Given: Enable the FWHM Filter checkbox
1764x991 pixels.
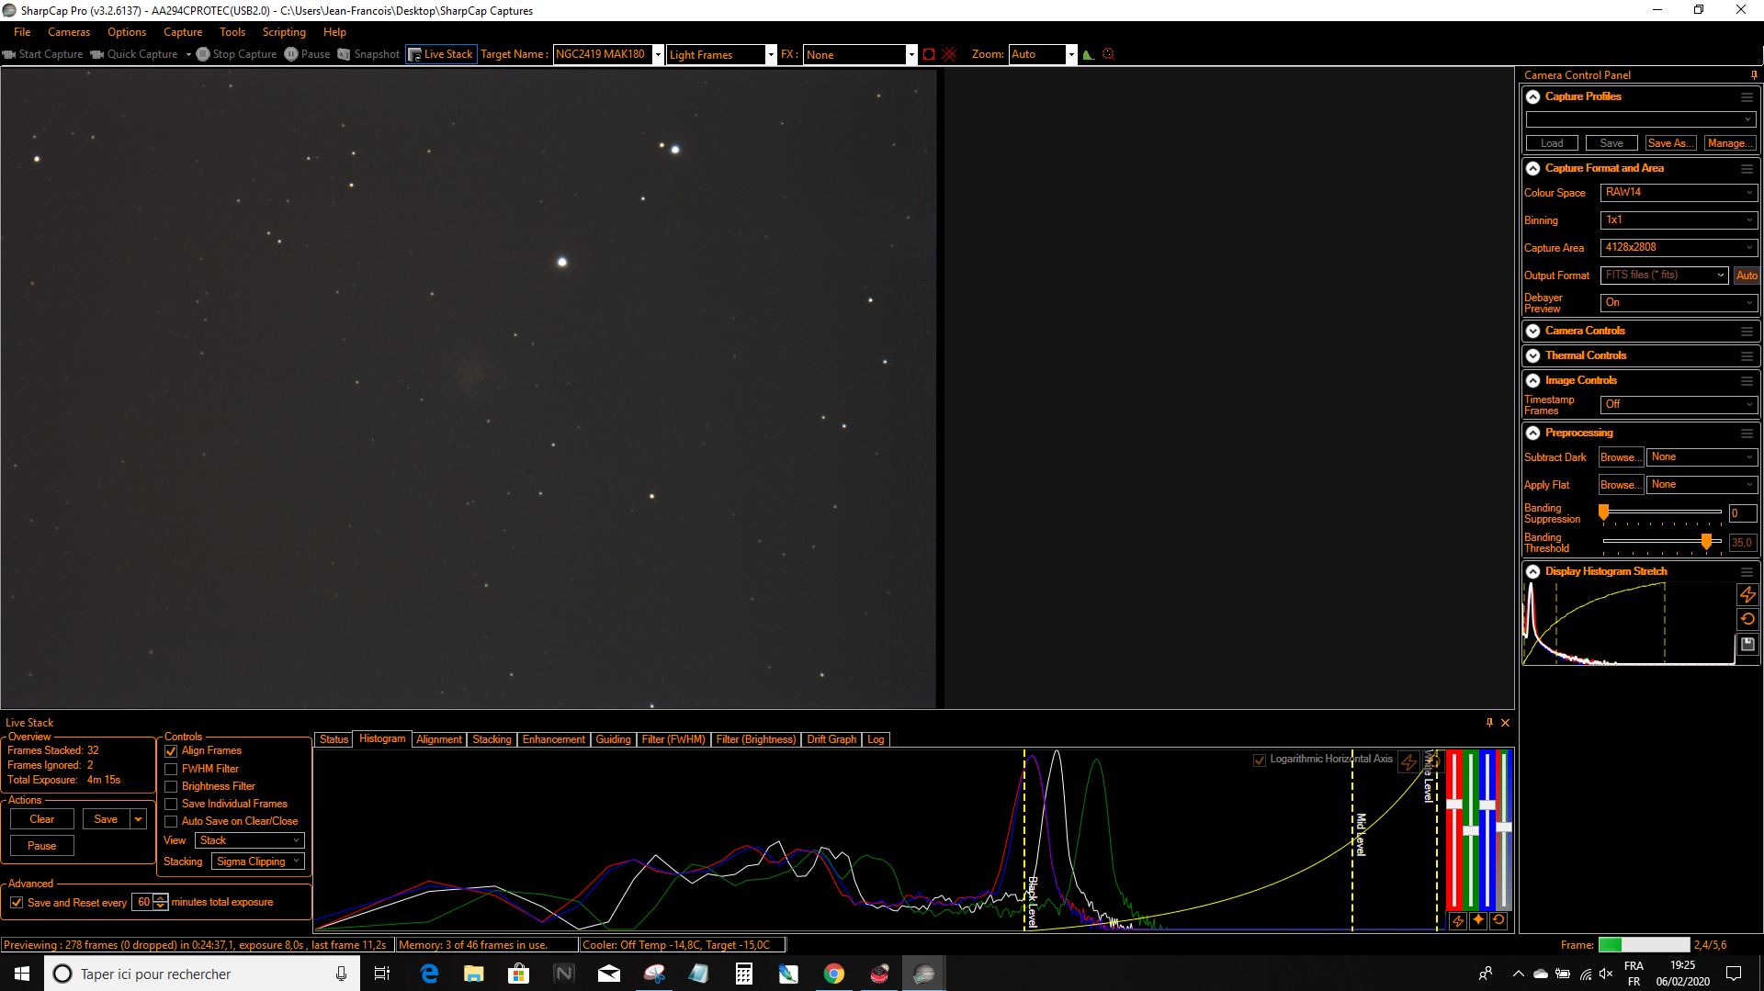Looking at the screenshot, I should click(171, 769).
